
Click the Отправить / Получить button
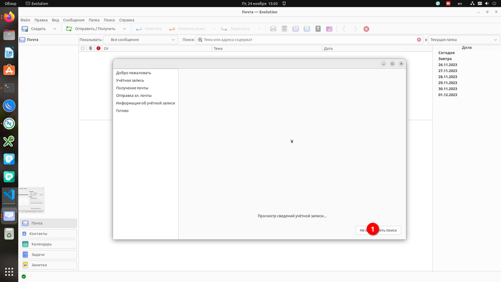point(91,29)
